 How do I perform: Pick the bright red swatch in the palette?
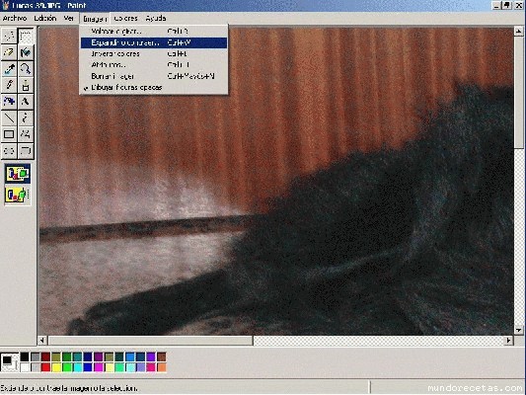45,367
